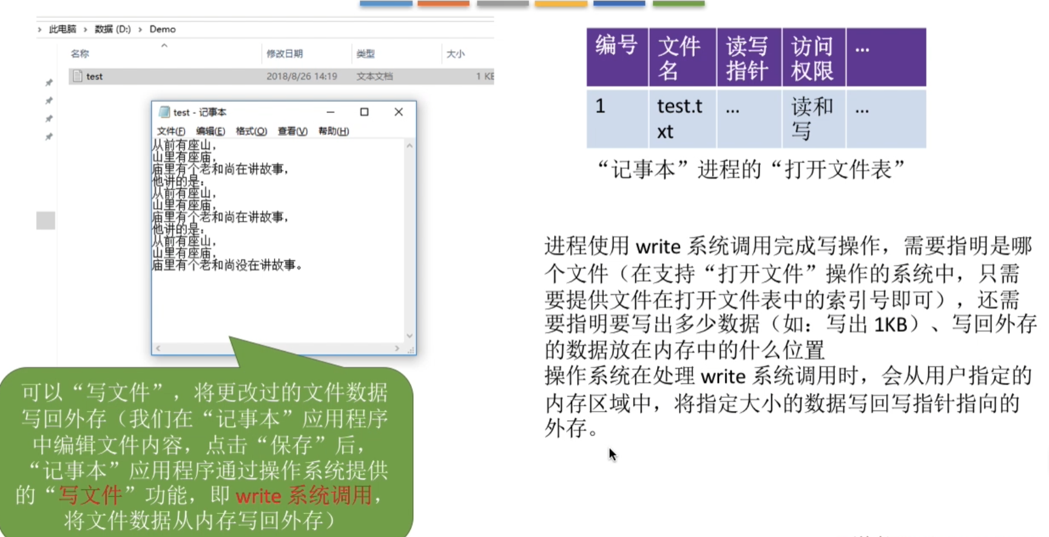Screen dimensions: 1049x537
Task: Click the test text file icon in Explorer
Action: click(77, 76)
